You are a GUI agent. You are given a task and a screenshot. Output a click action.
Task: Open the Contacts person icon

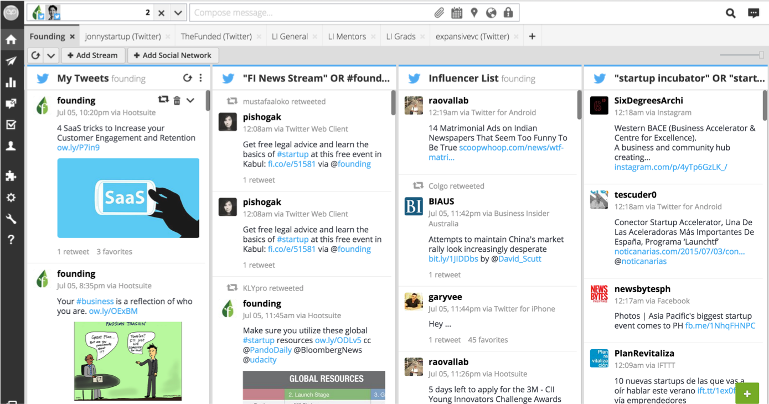point(11,146)
